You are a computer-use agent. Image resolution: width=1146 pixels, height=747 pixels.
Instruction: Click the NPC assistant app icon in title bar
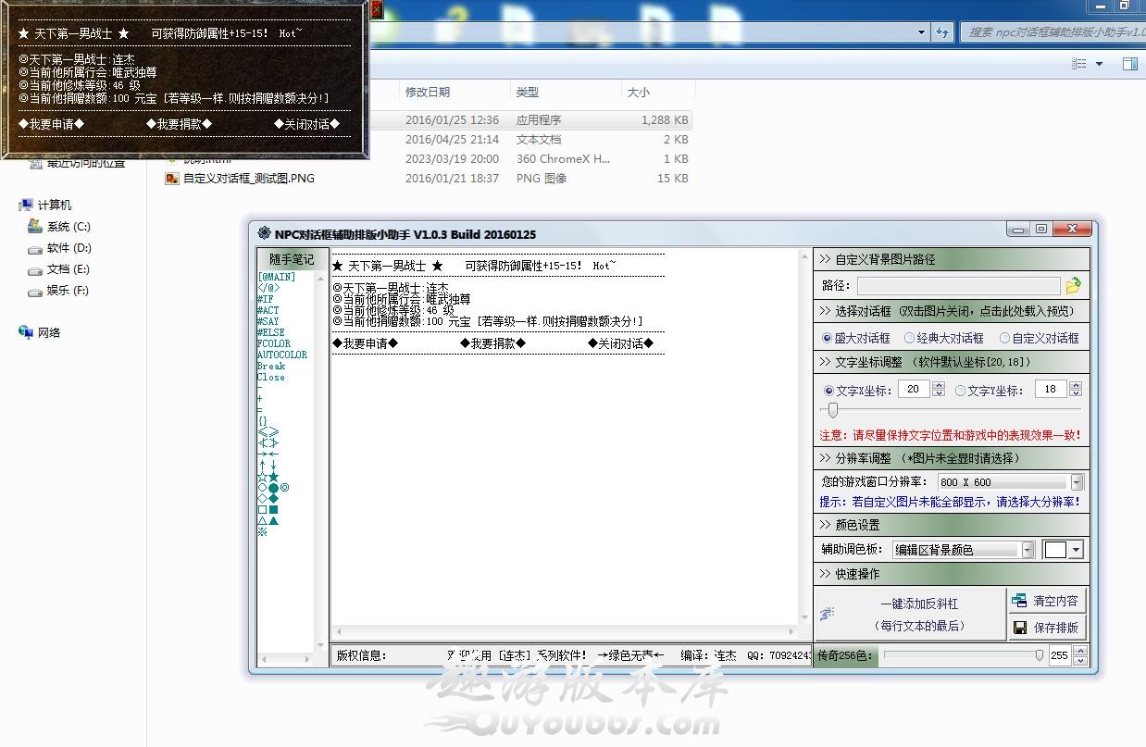[264, 233]
